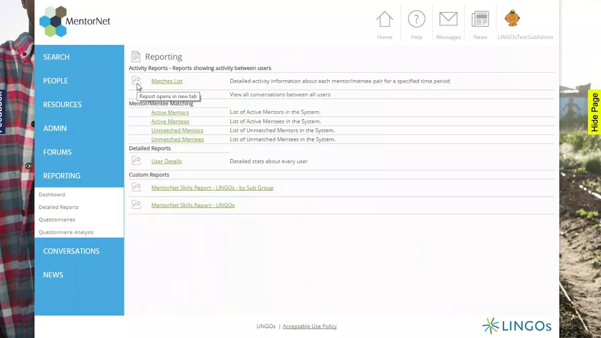Open ADMIN in sidebar
Viewport: 601px width, 338px height.
pyautogui.click(x=55, y=128)
